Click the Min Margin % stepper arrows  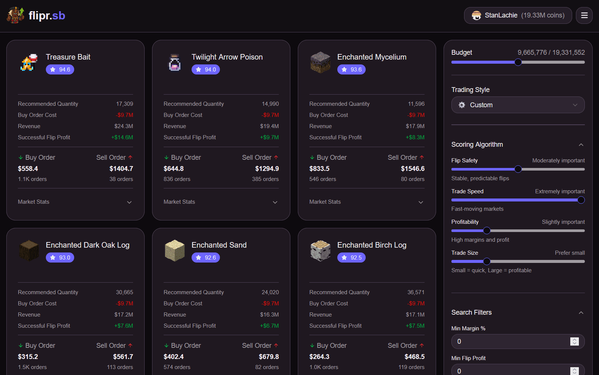(x=574, y=341)
